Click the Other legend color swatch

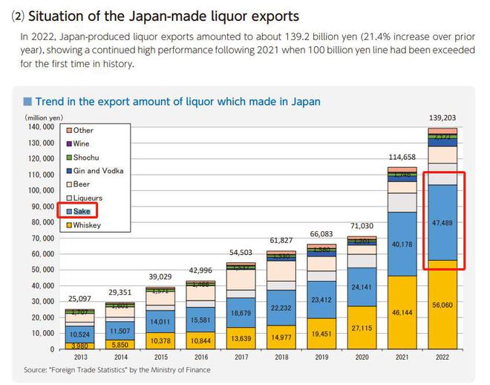pos(67,131)
